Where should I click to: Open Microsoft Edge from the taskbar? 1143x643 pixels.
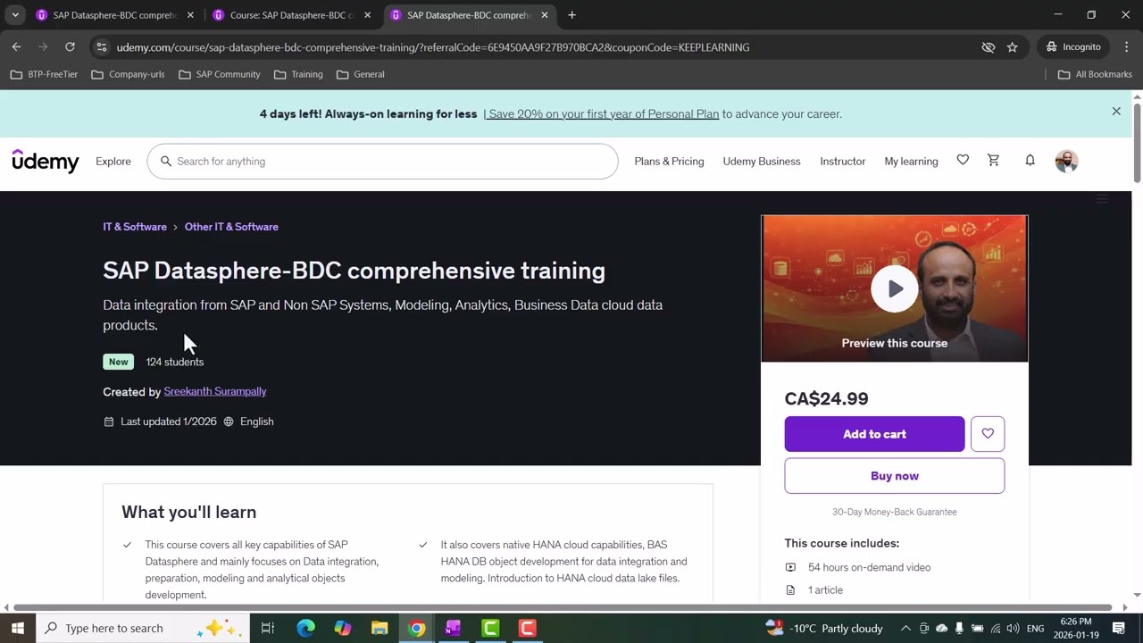305,628
